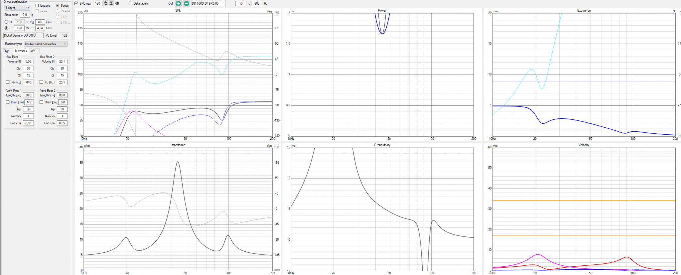The height and width of the screenshot is (275, 681).
Task: Check Vent Rear 2 Diam checkbox
Action: pyautogui.click(x=42, y=102)
